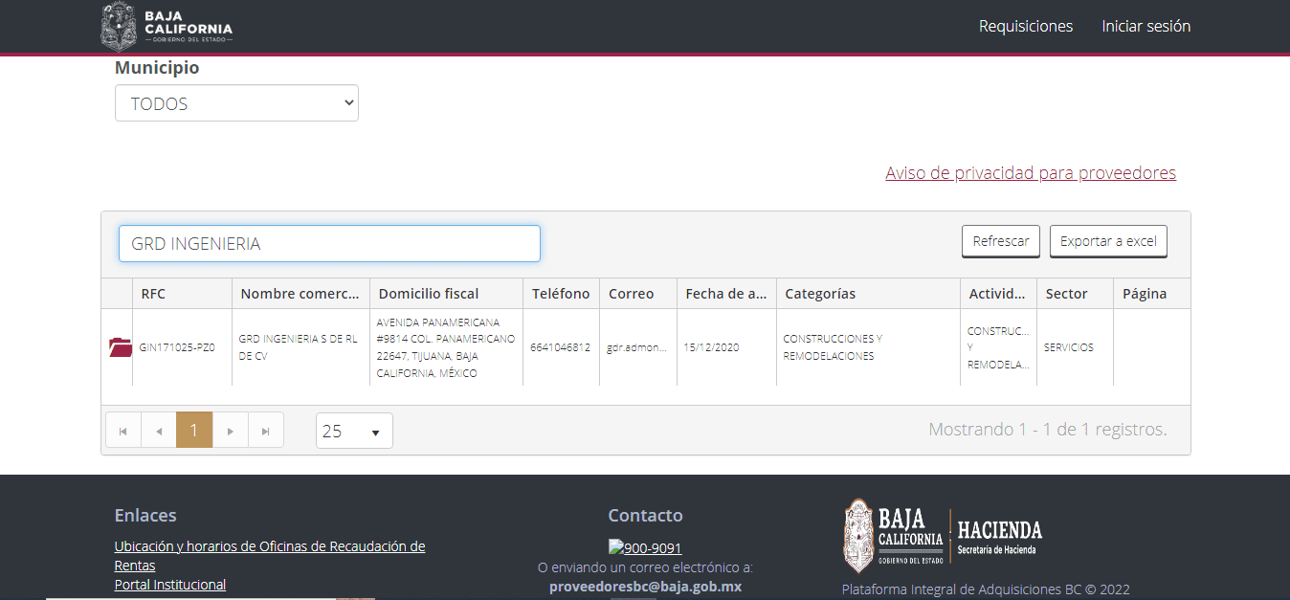Viewport: 1290px width, 600px height.
Task: Click the Contacto footer heading
Action: (x=645, y=515)
